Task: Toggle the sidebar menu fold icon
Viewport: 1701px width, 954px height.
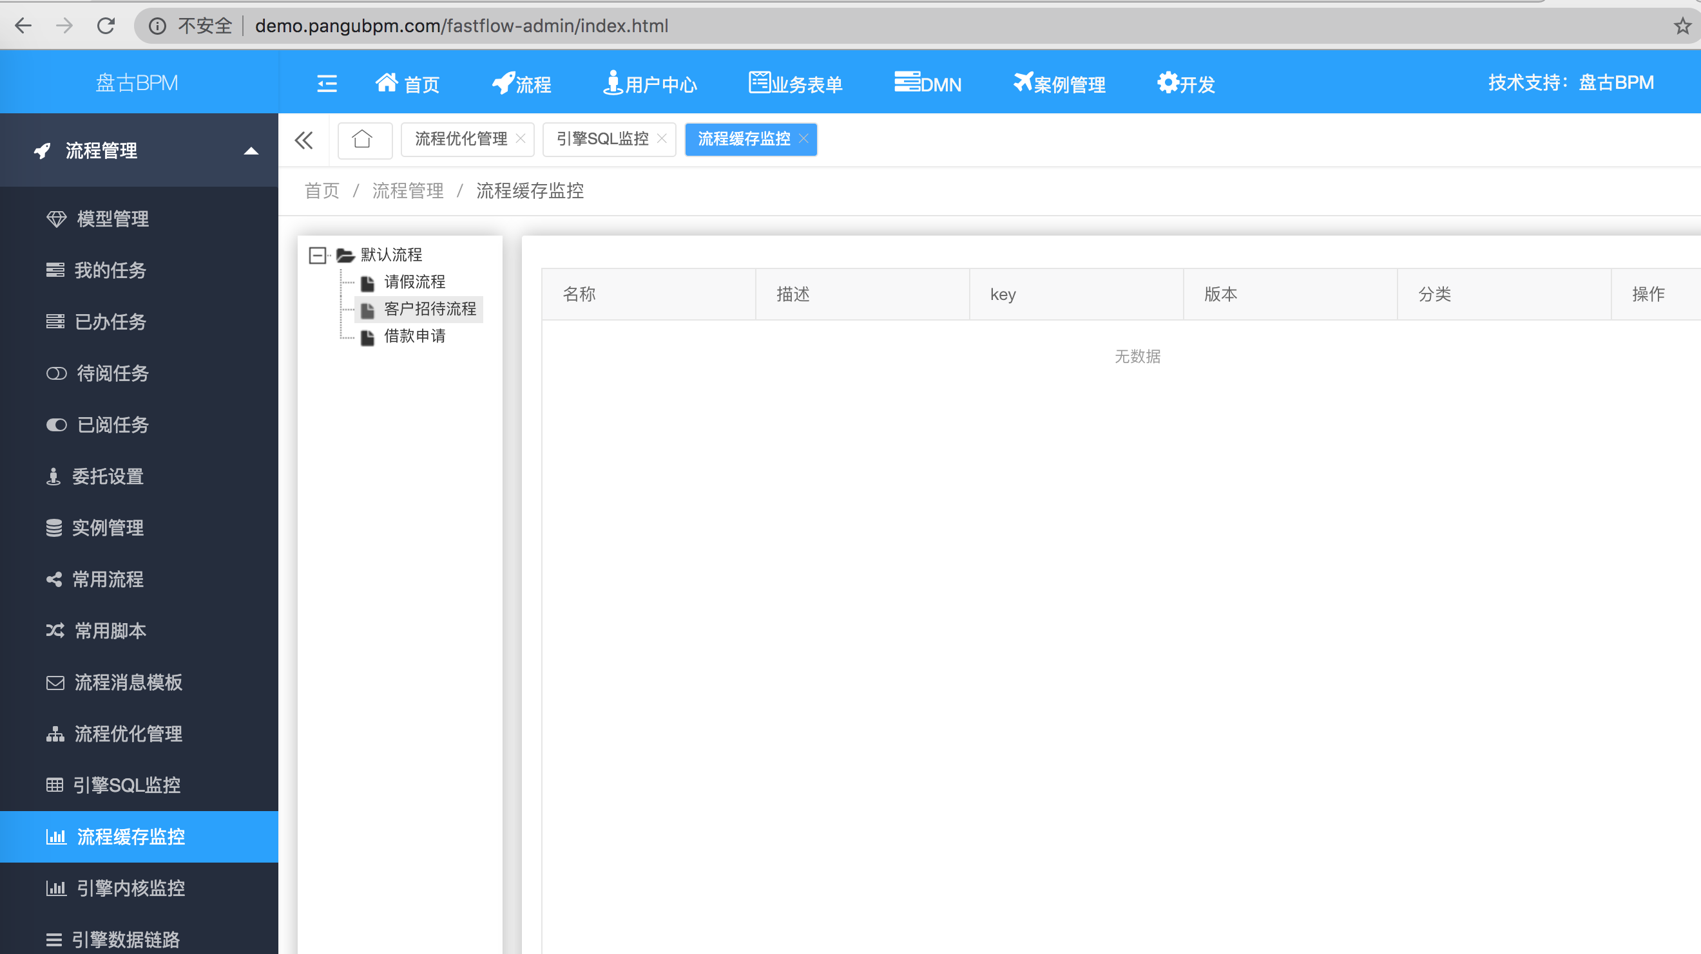Action: point(327,84)
